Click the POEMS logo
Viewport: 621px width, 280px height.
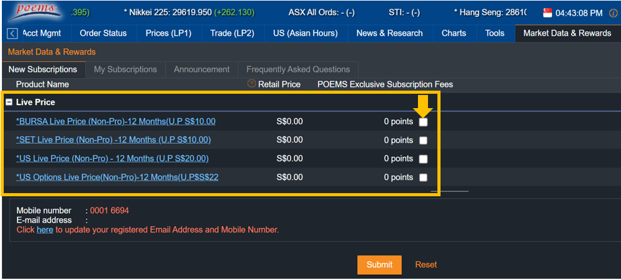point(35,12)
